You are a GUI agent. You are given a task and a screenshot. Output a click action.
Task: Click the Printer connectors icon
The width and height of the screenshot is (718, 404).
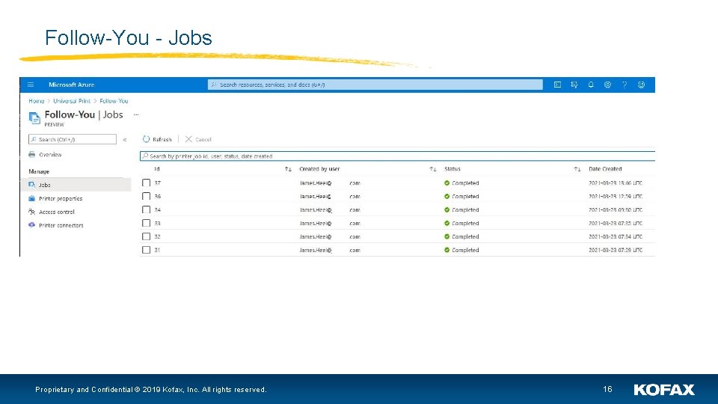tap(31, 225)
